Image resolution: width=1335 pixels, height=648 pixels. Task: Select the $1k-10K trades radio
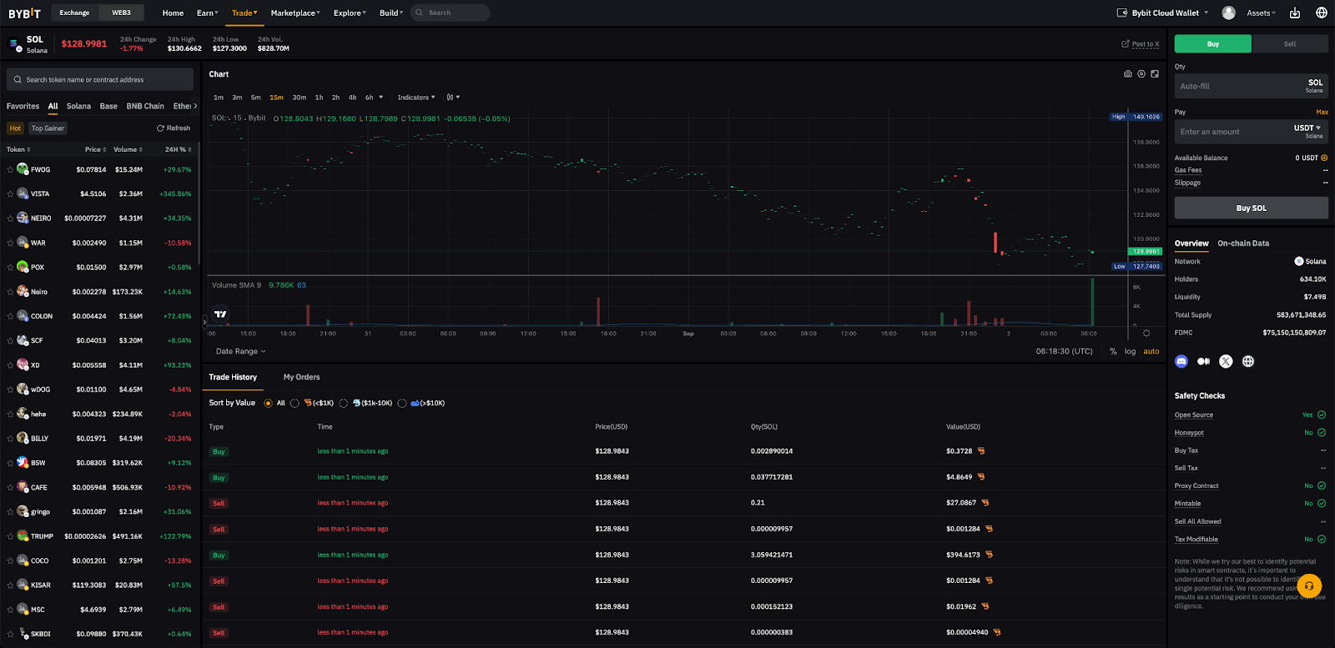click(344, 404)
